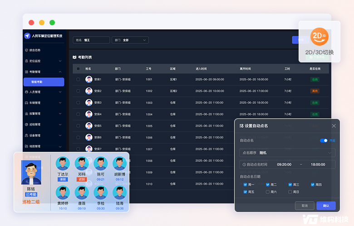
Task: Close the 设置自动点名 dialog
Action: 334,126
